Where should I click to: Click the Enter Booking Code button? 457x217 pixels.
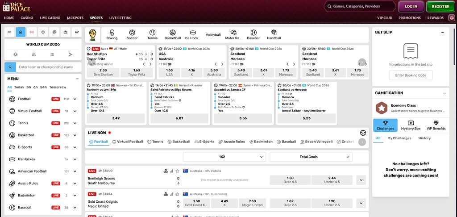pyautogui.click(x=411, y=75)
